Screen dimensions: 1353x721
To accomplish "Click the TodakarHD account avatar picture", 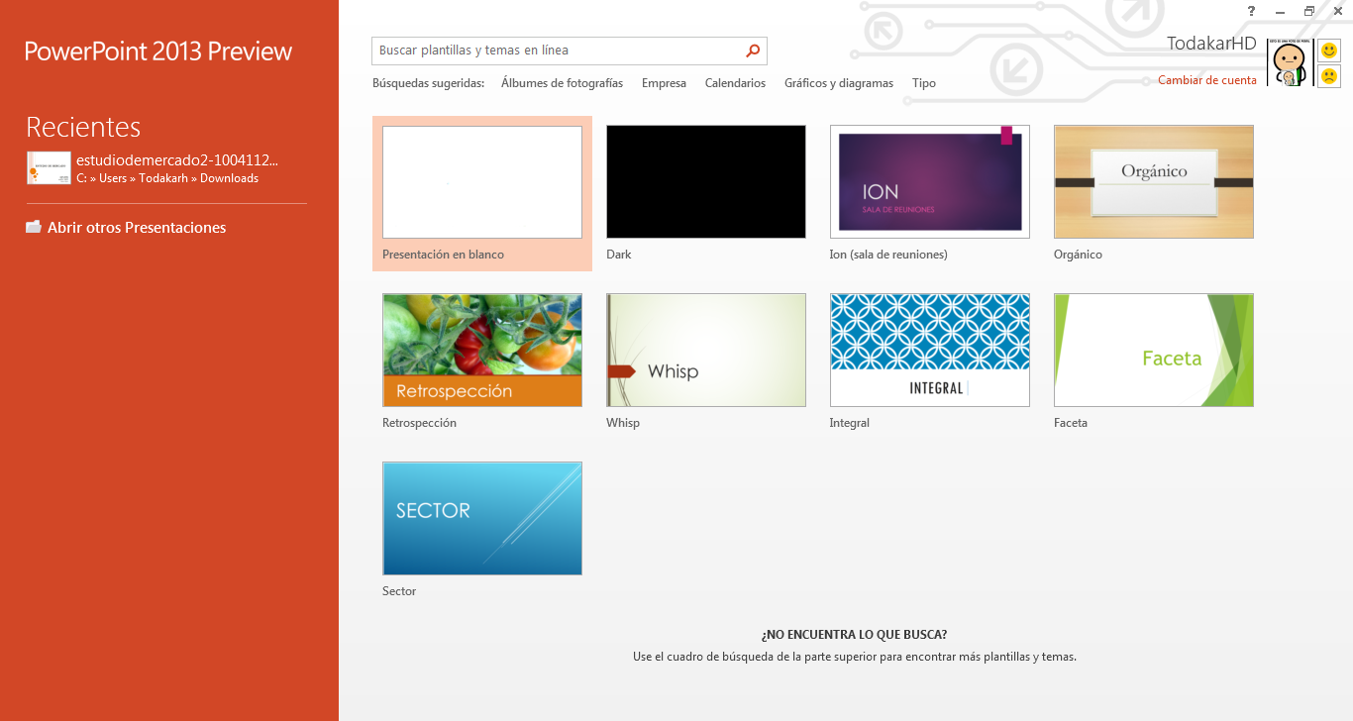I will pyautogui.click(x=1291, y=63).
